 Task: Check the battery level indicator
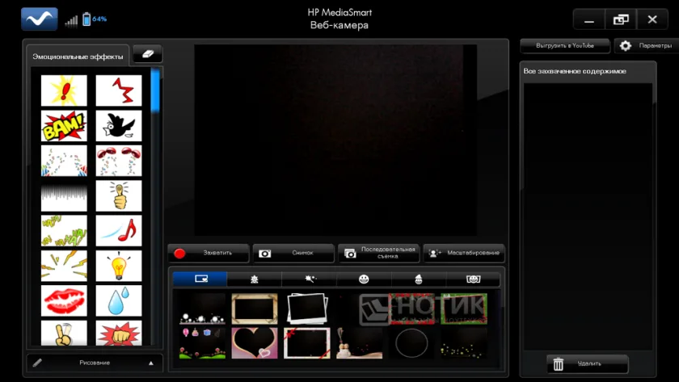click(95, 19)
